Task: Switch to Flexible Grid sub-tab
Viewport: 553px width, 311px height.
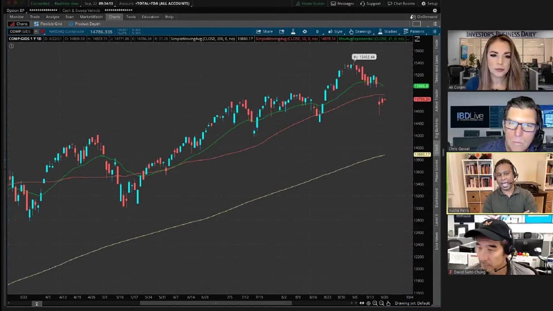Action: tap(48, 24)
